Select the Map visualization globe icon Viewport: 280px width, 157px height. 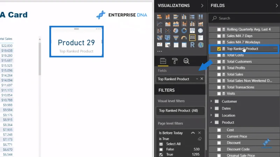pyautogui.click(x=200, y=31)
